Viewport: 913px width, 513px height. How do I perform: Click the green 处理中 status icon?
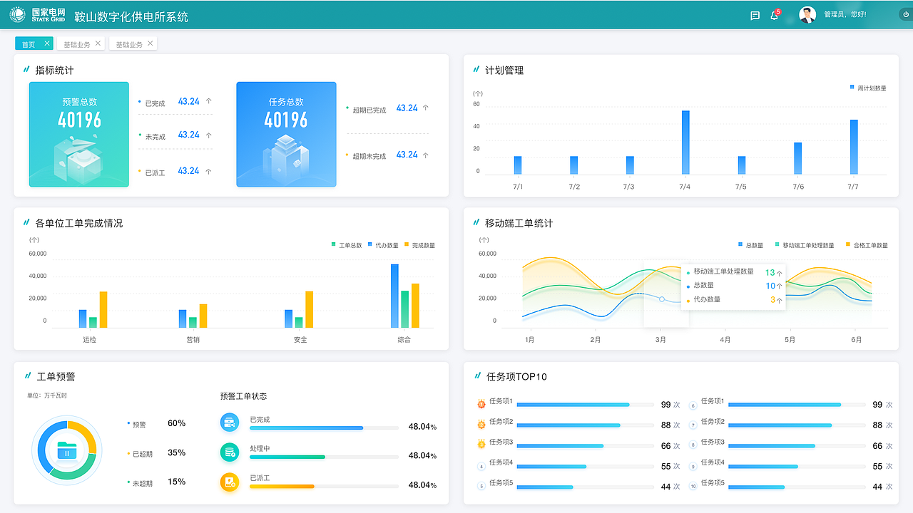coord(230,452)
